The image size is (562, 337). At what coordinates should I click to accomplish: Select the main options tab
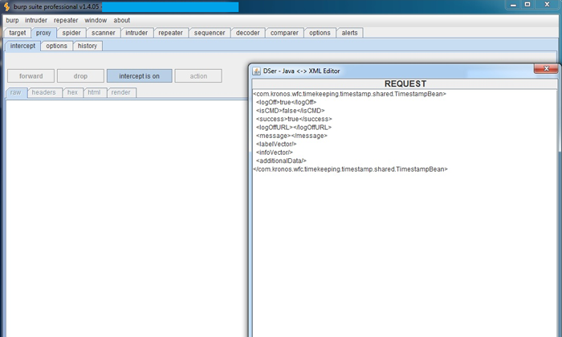[x=320, y=33]
